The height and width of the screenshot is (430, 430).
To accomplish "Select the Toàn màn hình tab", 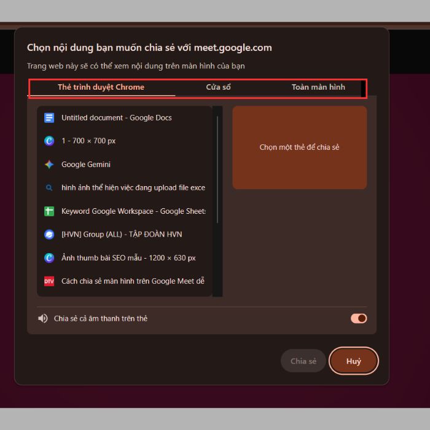I will (x=318, y=87).
